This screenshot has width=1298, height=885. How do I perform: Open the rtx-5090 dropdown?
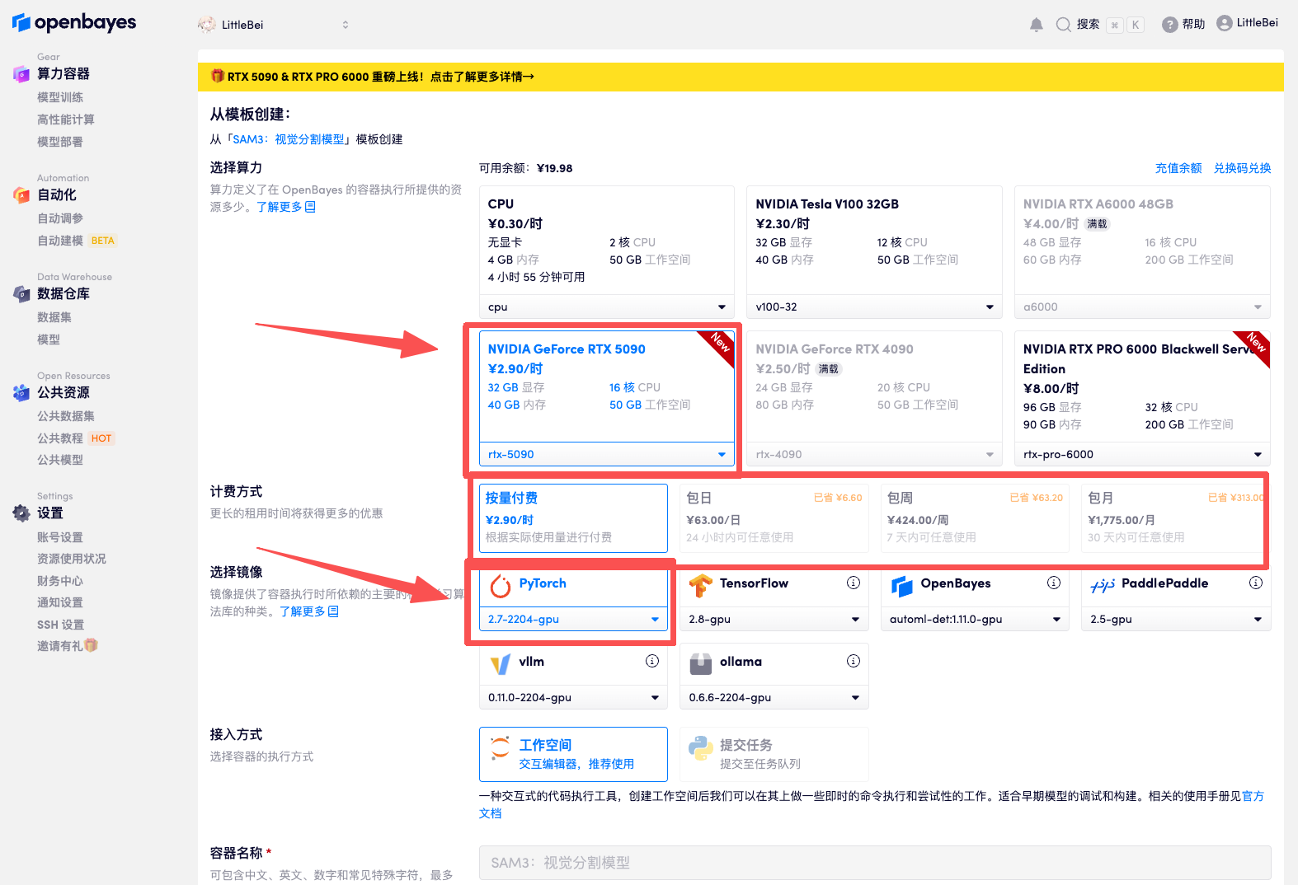click(607, 454)
